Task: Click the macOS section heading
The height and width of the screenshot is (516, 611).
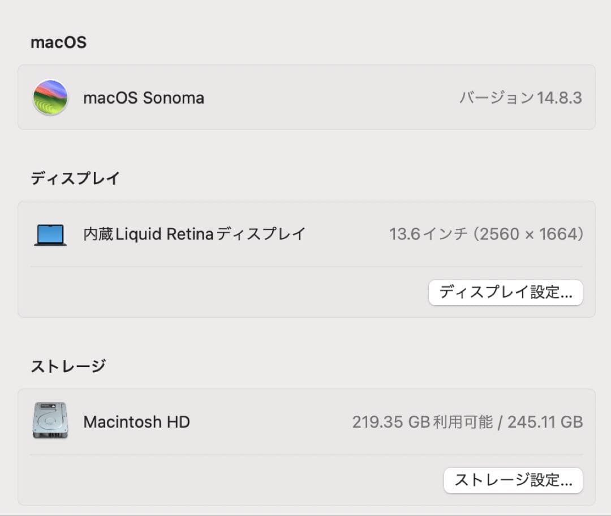Action: click(x=58, y=42)
